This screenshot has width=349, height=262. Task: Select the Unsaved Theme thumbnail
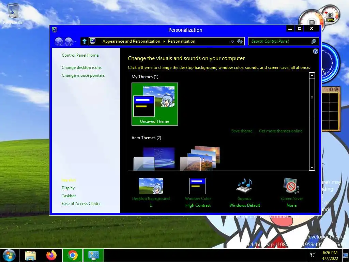tap(155, 104)
